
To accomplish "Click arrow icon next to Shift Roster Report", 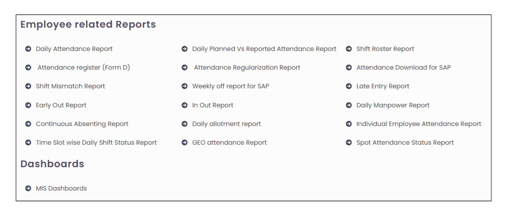I will [x=349, y=49].
